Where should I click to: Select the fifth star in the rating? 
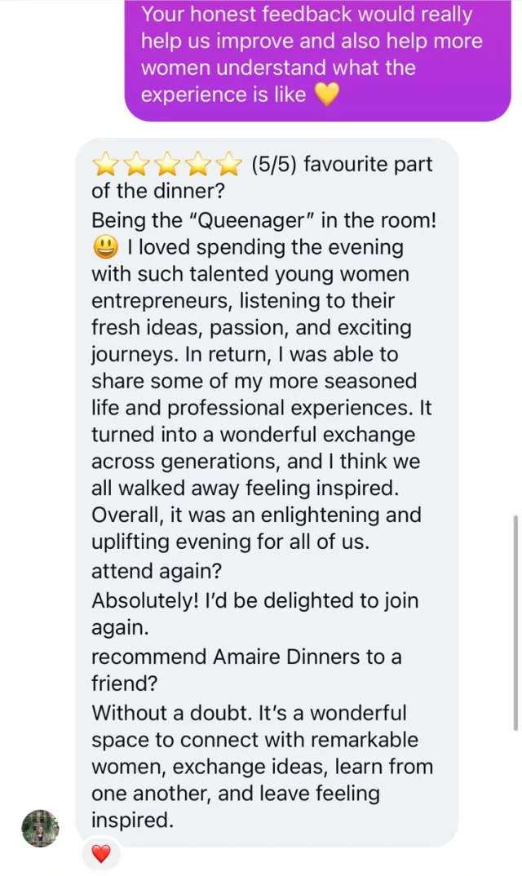coord(228,165)
